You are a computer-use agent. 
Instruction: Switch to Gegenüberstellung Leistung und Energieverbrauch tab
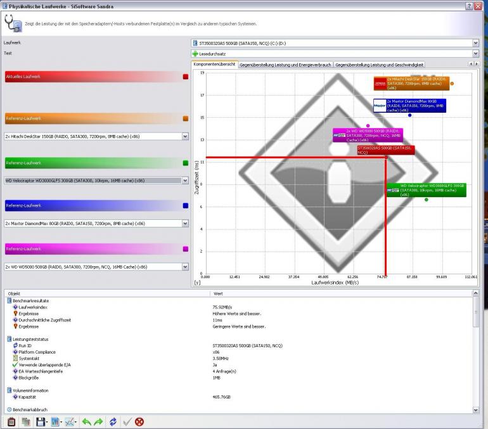(x=285, y=65)
